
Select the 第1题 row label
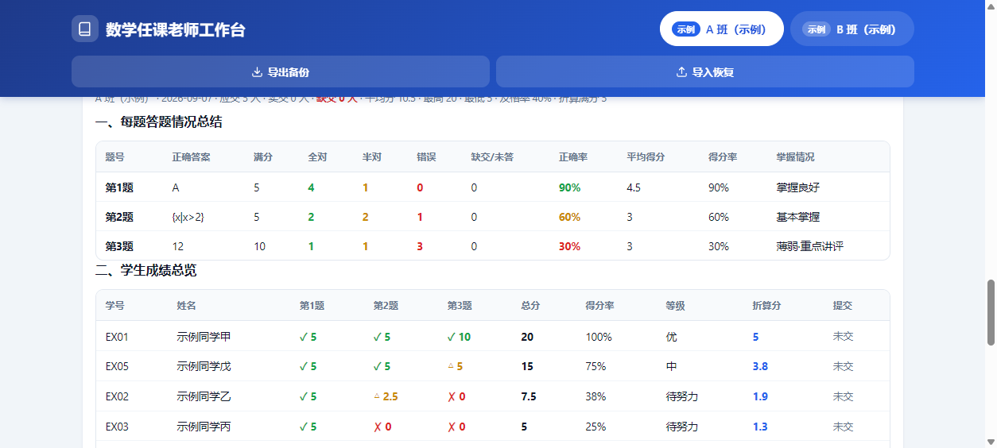(119, 187)
